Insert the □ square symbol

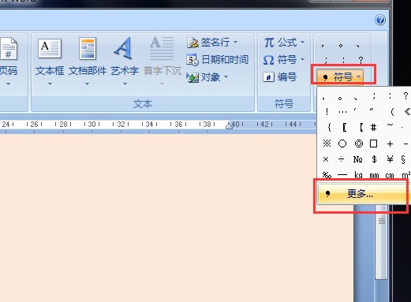[x=373, y=144]
